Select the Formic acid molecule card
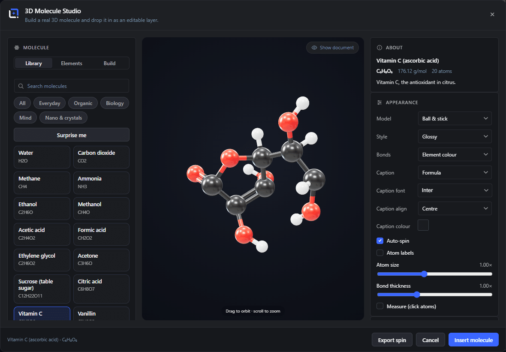The height and width of the screenshot is (352, 506). [x=101, y=234]
